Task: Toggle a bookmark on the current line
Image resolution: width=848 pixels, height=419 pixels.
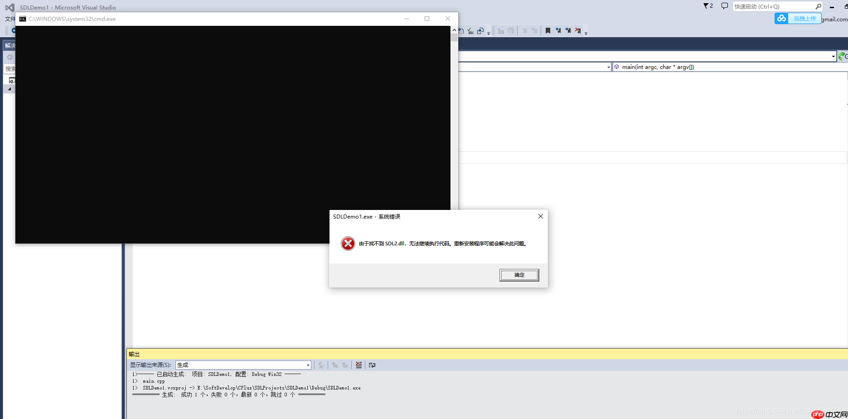Action: click(548, 30)
